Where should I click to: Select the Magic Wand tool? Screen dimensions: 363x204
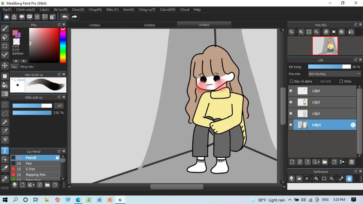[x=5, y=122]
